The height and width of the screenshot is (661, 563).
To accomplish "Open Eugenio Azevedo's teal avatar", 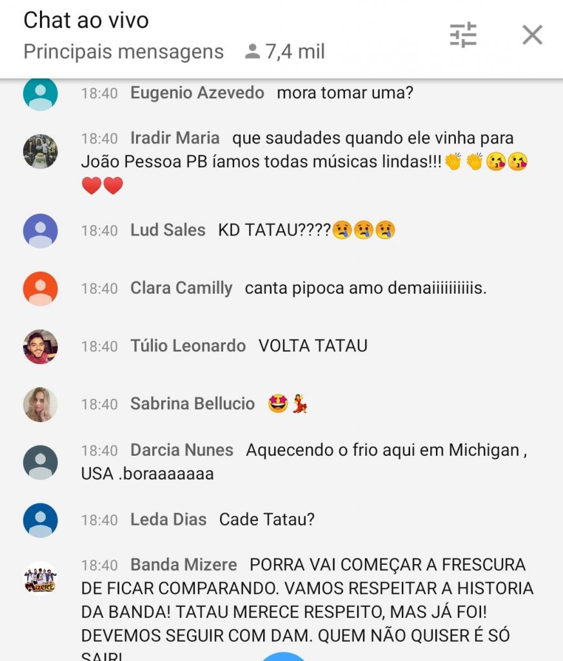I will pos(41,94).
